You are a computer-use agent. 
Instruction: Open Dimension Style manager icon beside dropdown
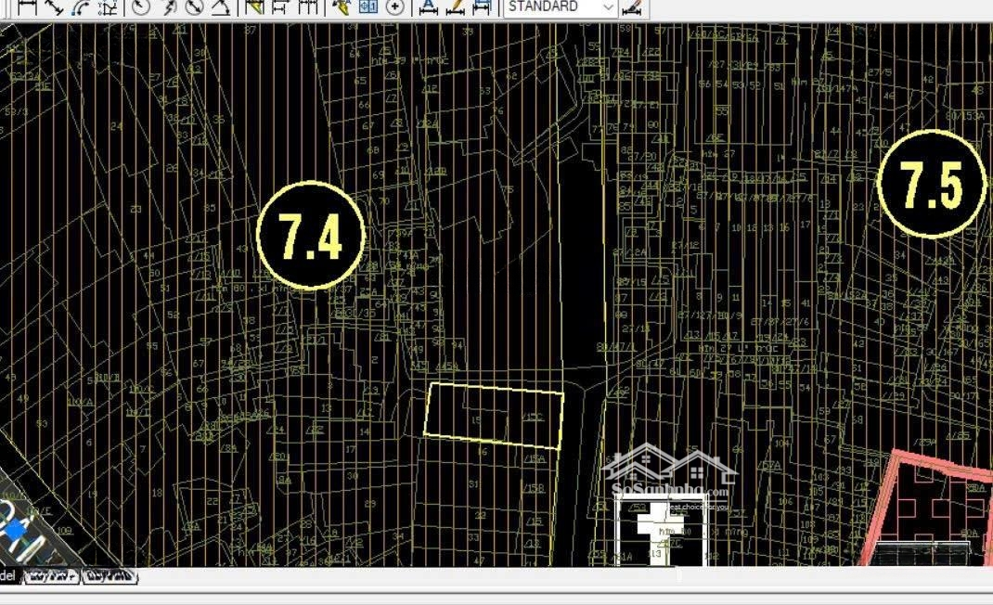632,6
